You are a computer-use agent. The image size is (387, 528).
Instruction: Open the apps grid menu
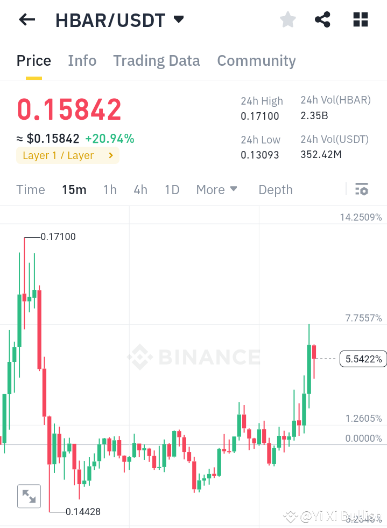coord(360,19)
